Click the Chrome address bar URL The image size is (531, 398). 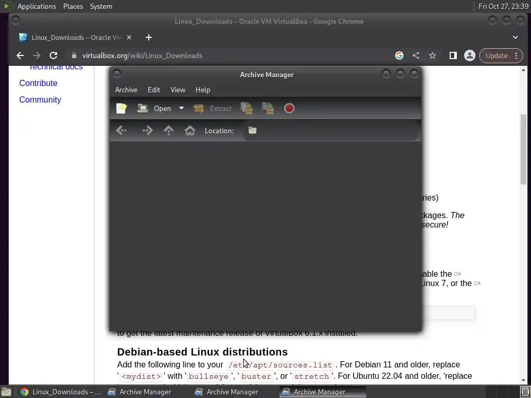142,55
